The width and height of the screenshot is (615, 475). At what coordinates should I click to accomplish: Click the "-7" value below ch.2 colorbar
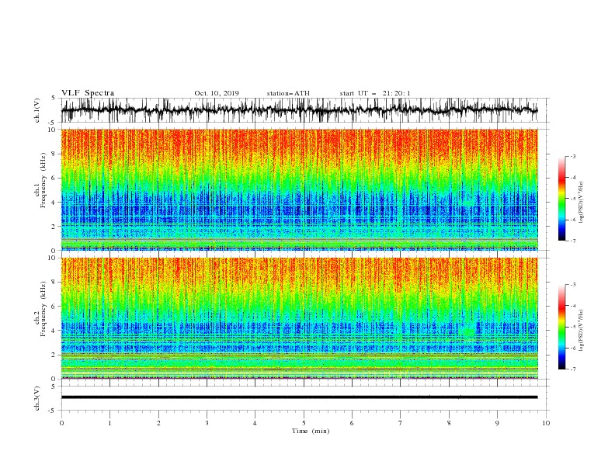point(573,369)
